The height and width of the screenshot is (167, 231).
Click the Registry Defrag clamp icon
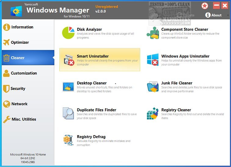pos(68,140)
